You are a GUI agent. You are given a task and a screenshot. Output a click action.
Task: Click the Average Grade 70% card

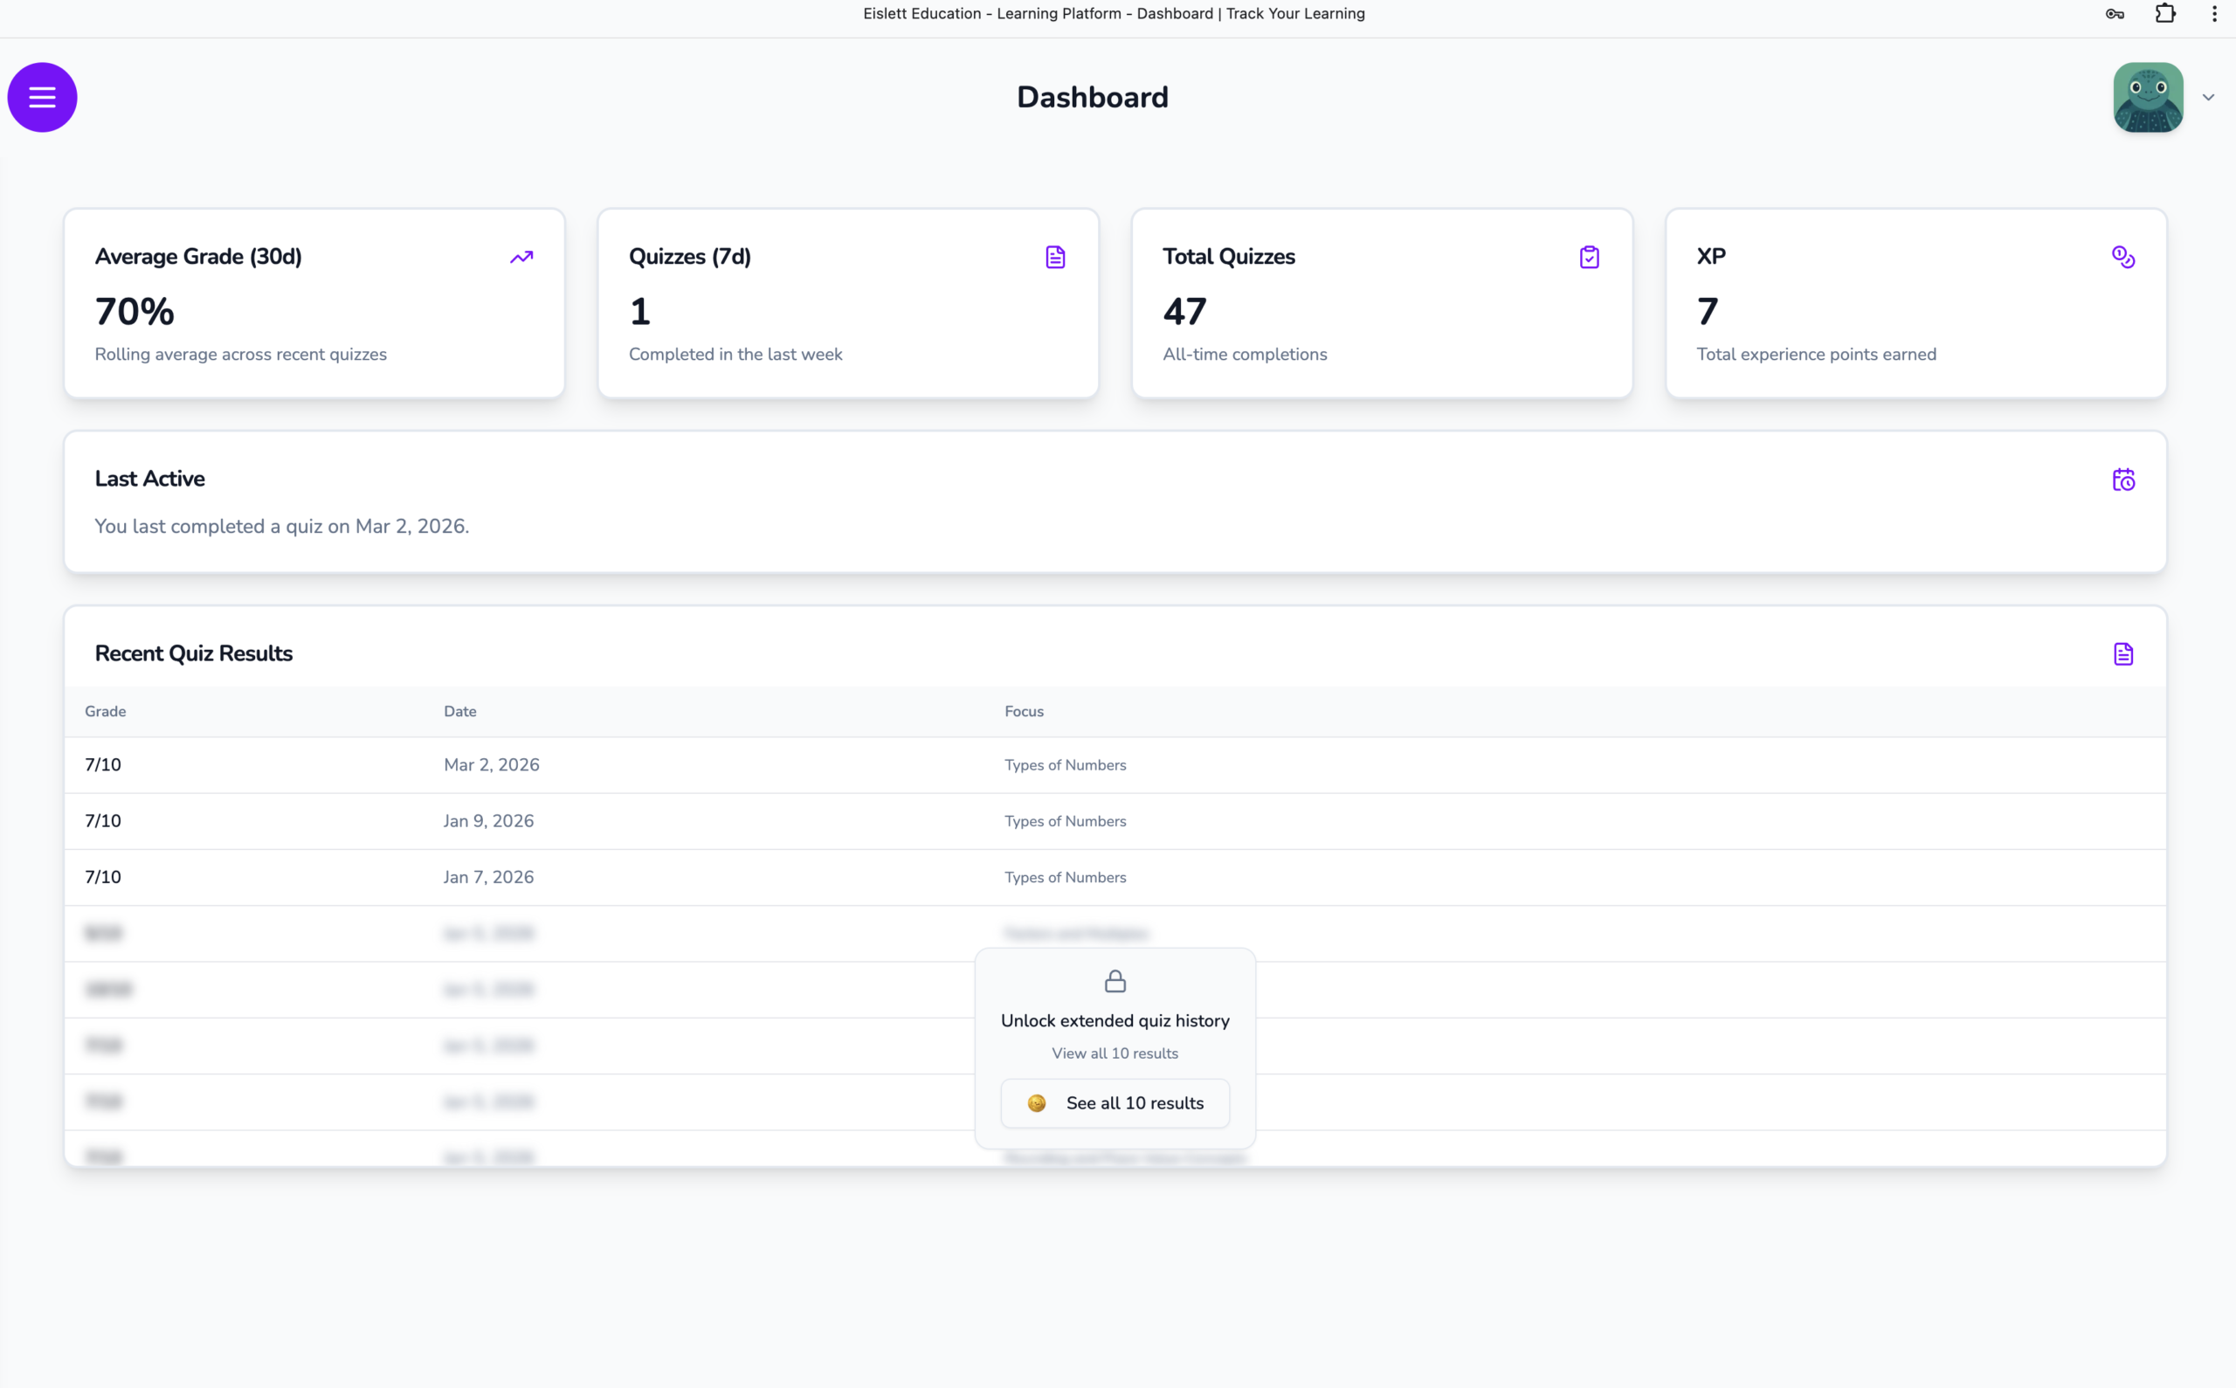(314, 304)
